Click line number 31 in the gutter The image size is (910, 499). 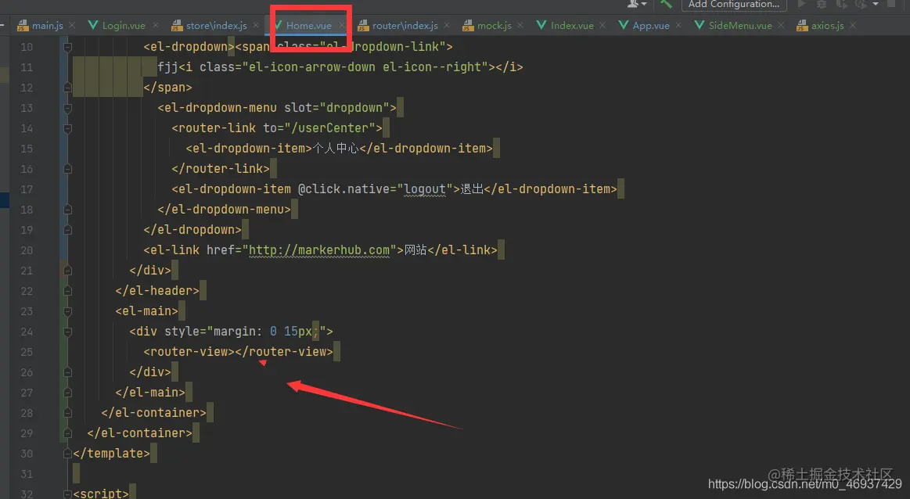pos(27,474)
